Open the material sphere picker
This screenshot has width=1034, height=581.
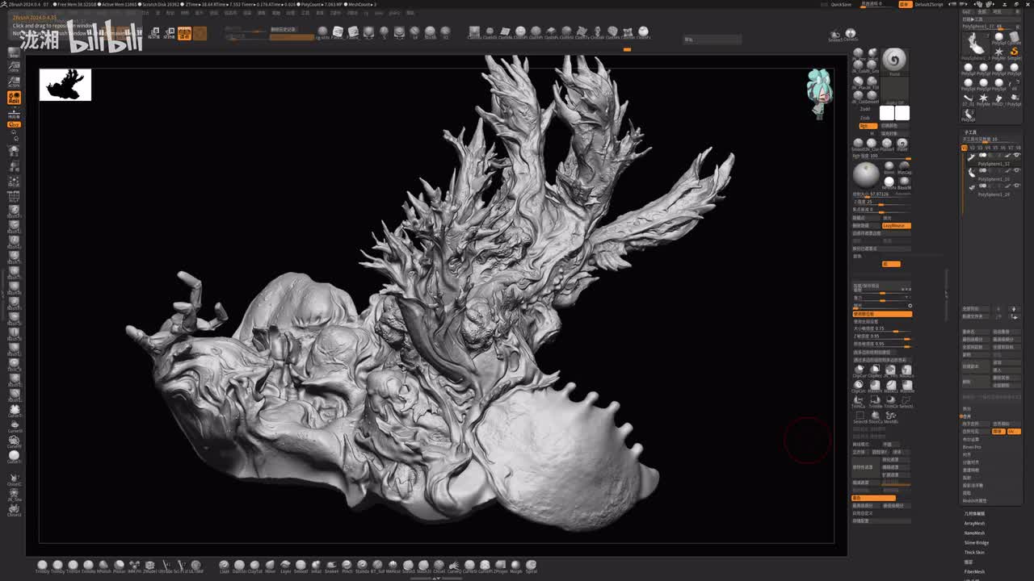(x=866, y=175)
